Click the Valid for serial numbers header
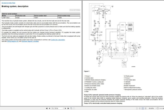The width and height of the screenshot is (164, 110). (41, 14)
